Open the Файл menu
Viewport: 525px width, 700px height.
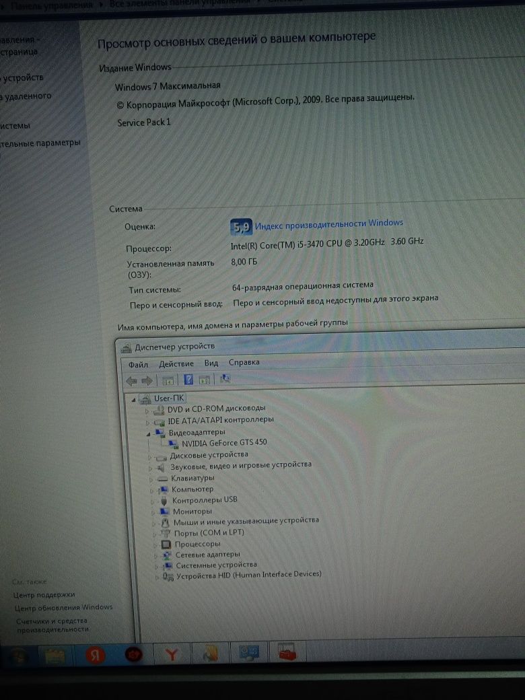point(138,365)
